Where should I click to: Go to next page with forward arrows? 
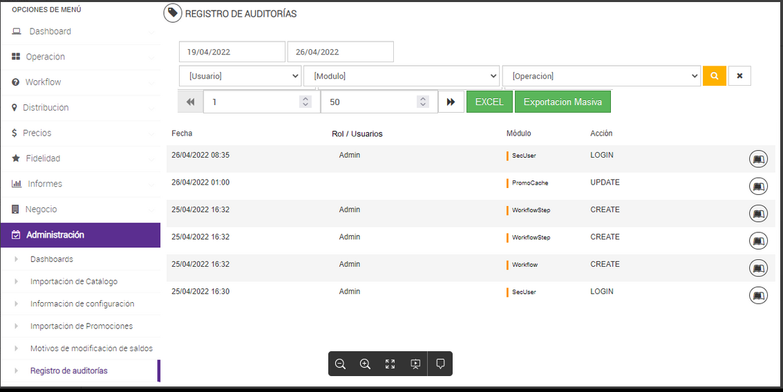[451, 102]
